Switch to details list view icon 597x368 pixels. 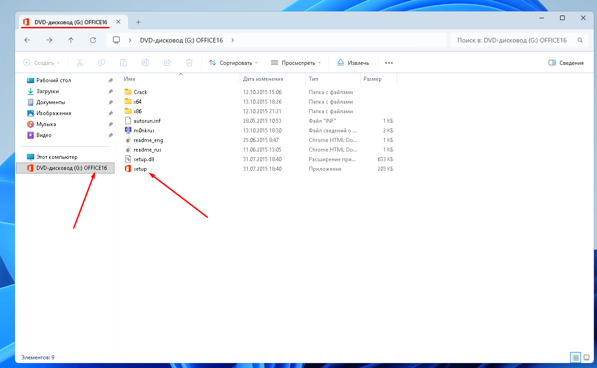576,357
